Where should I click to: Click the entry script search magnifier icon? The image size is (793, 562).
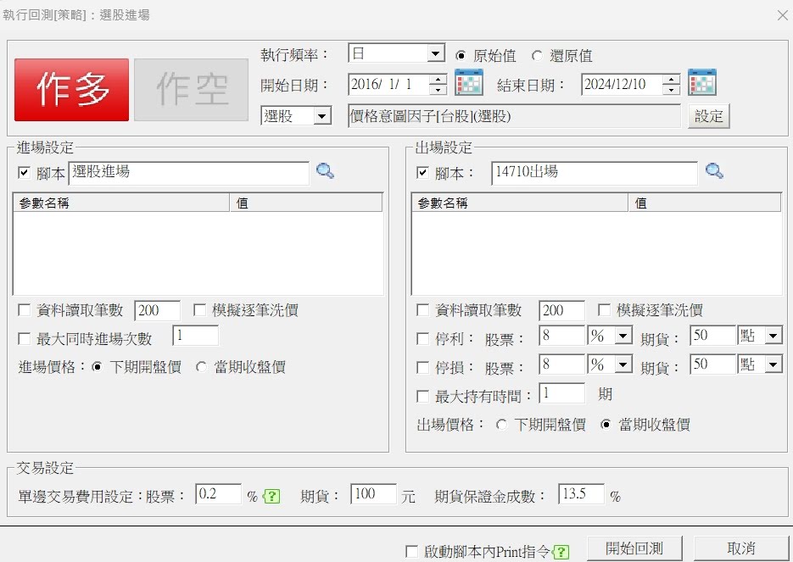(325, 172)
